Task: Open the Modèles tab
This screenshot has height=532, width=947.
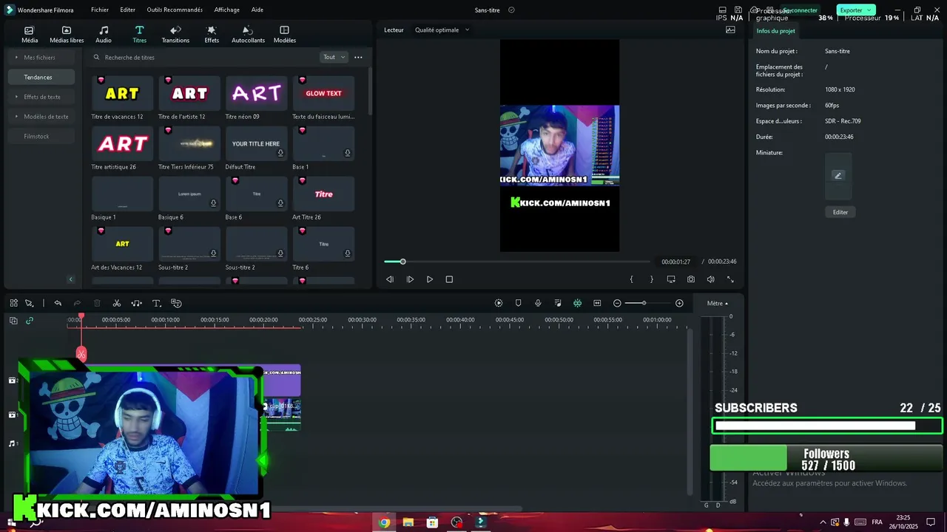Action: [x=284, y=35]
